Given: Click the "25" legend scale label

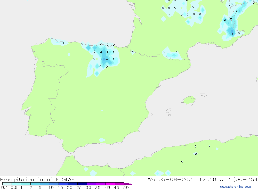Looking at the screenshot, I should tap(79, 187).
